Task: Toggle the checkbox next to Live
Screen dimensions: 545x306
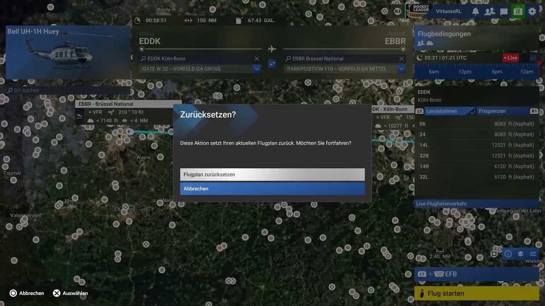Action: (534, 58)
